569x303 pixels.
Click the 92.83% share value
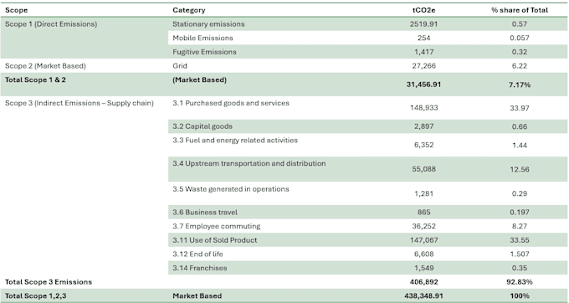tap(520, 282)
